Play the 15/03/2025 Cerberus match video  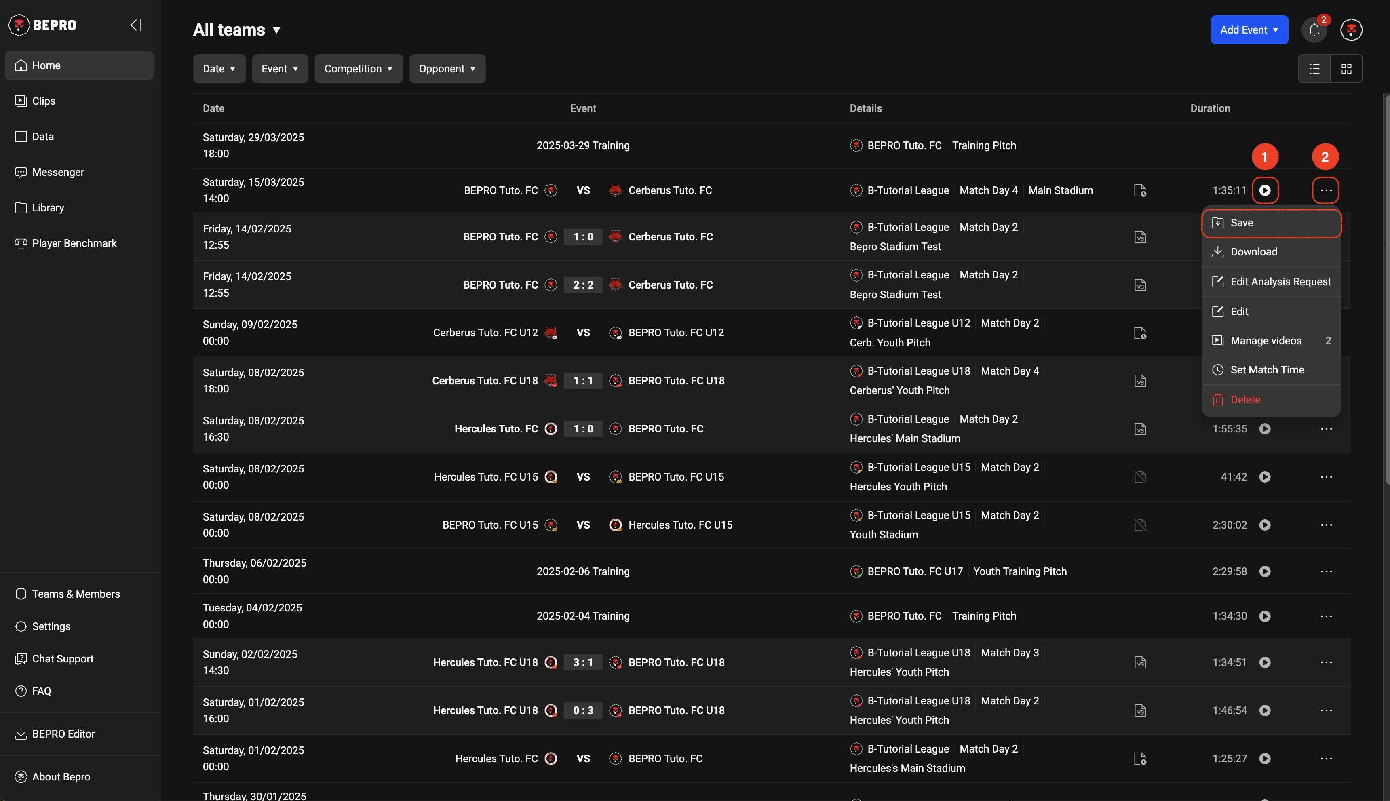tap(1265, 190)
